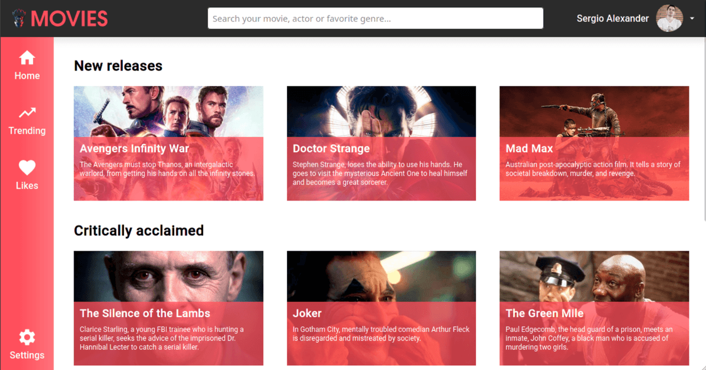Open the Mad Max movie card
This screenshot has width=706, height=370.
pos(594,143)
